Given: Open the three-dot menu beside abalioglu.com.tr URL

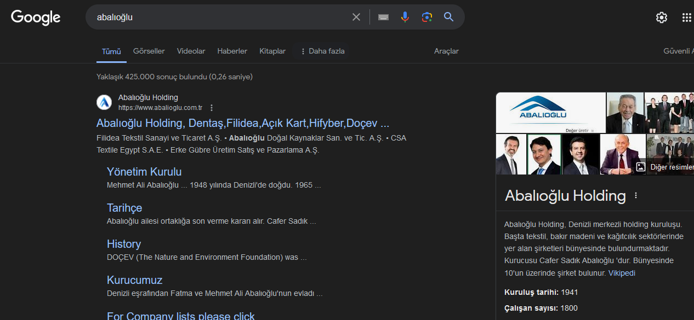Looking at the screenshot, I should pos(212,108).
